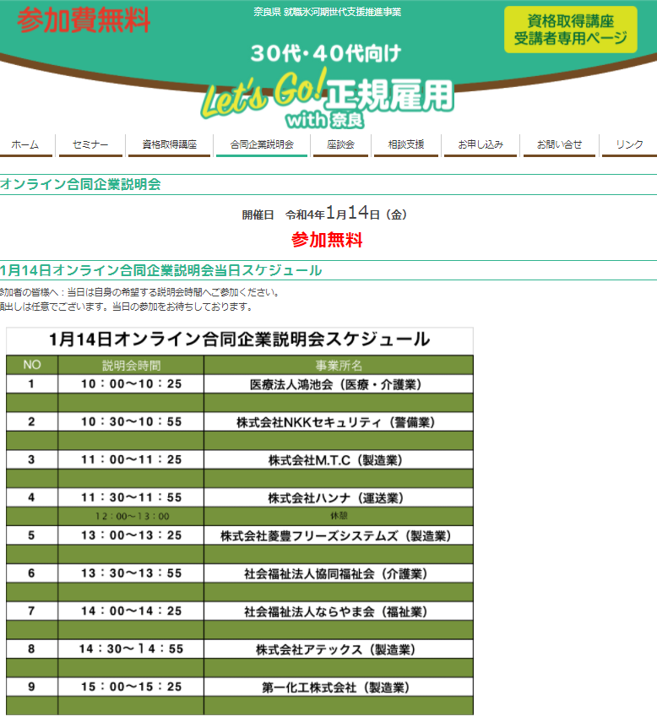The height and width of the screenshot is (722, 657).
Task: Click 株式会社アテックス(製造業) cell
Action: 339,649
